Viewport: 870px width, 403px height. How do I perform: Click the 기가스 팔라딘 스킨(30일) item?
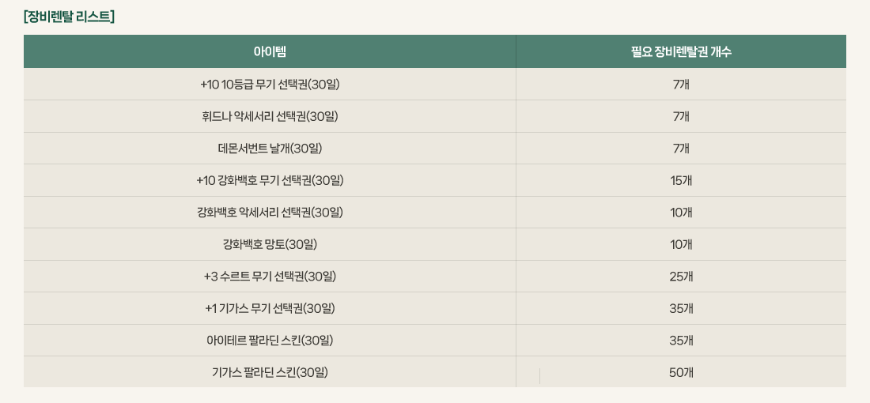click(x=270, y=372)
